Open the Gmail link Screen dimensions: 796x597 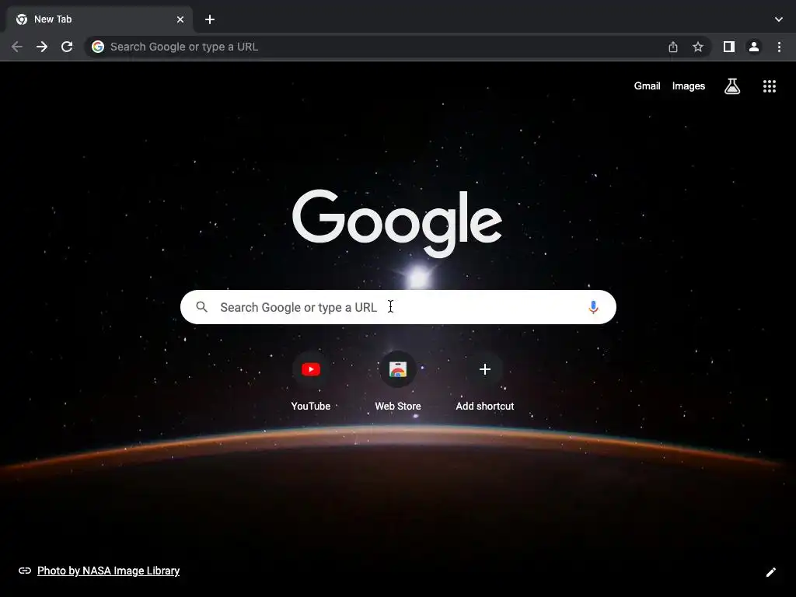[648, 86]
